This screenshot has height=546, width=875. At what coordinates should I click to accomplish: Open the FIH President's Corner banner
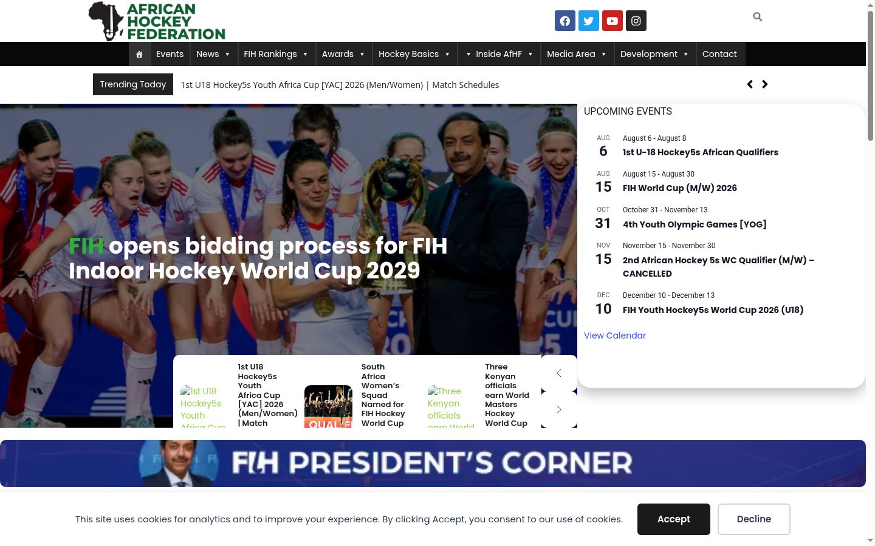pos(433,463)
